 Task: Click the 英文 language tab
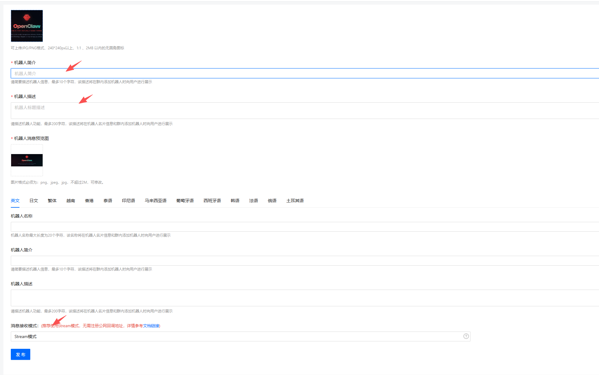pos(15,201)
